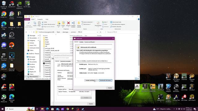The width and height of the screenshot is (198, 111).
Task: Open the Archivo tab in File Explorer
Action: [x=27, y=19]
